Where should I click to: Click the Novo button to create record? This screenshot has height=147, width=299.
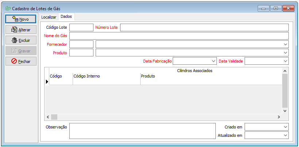click(x=21, y=19)
